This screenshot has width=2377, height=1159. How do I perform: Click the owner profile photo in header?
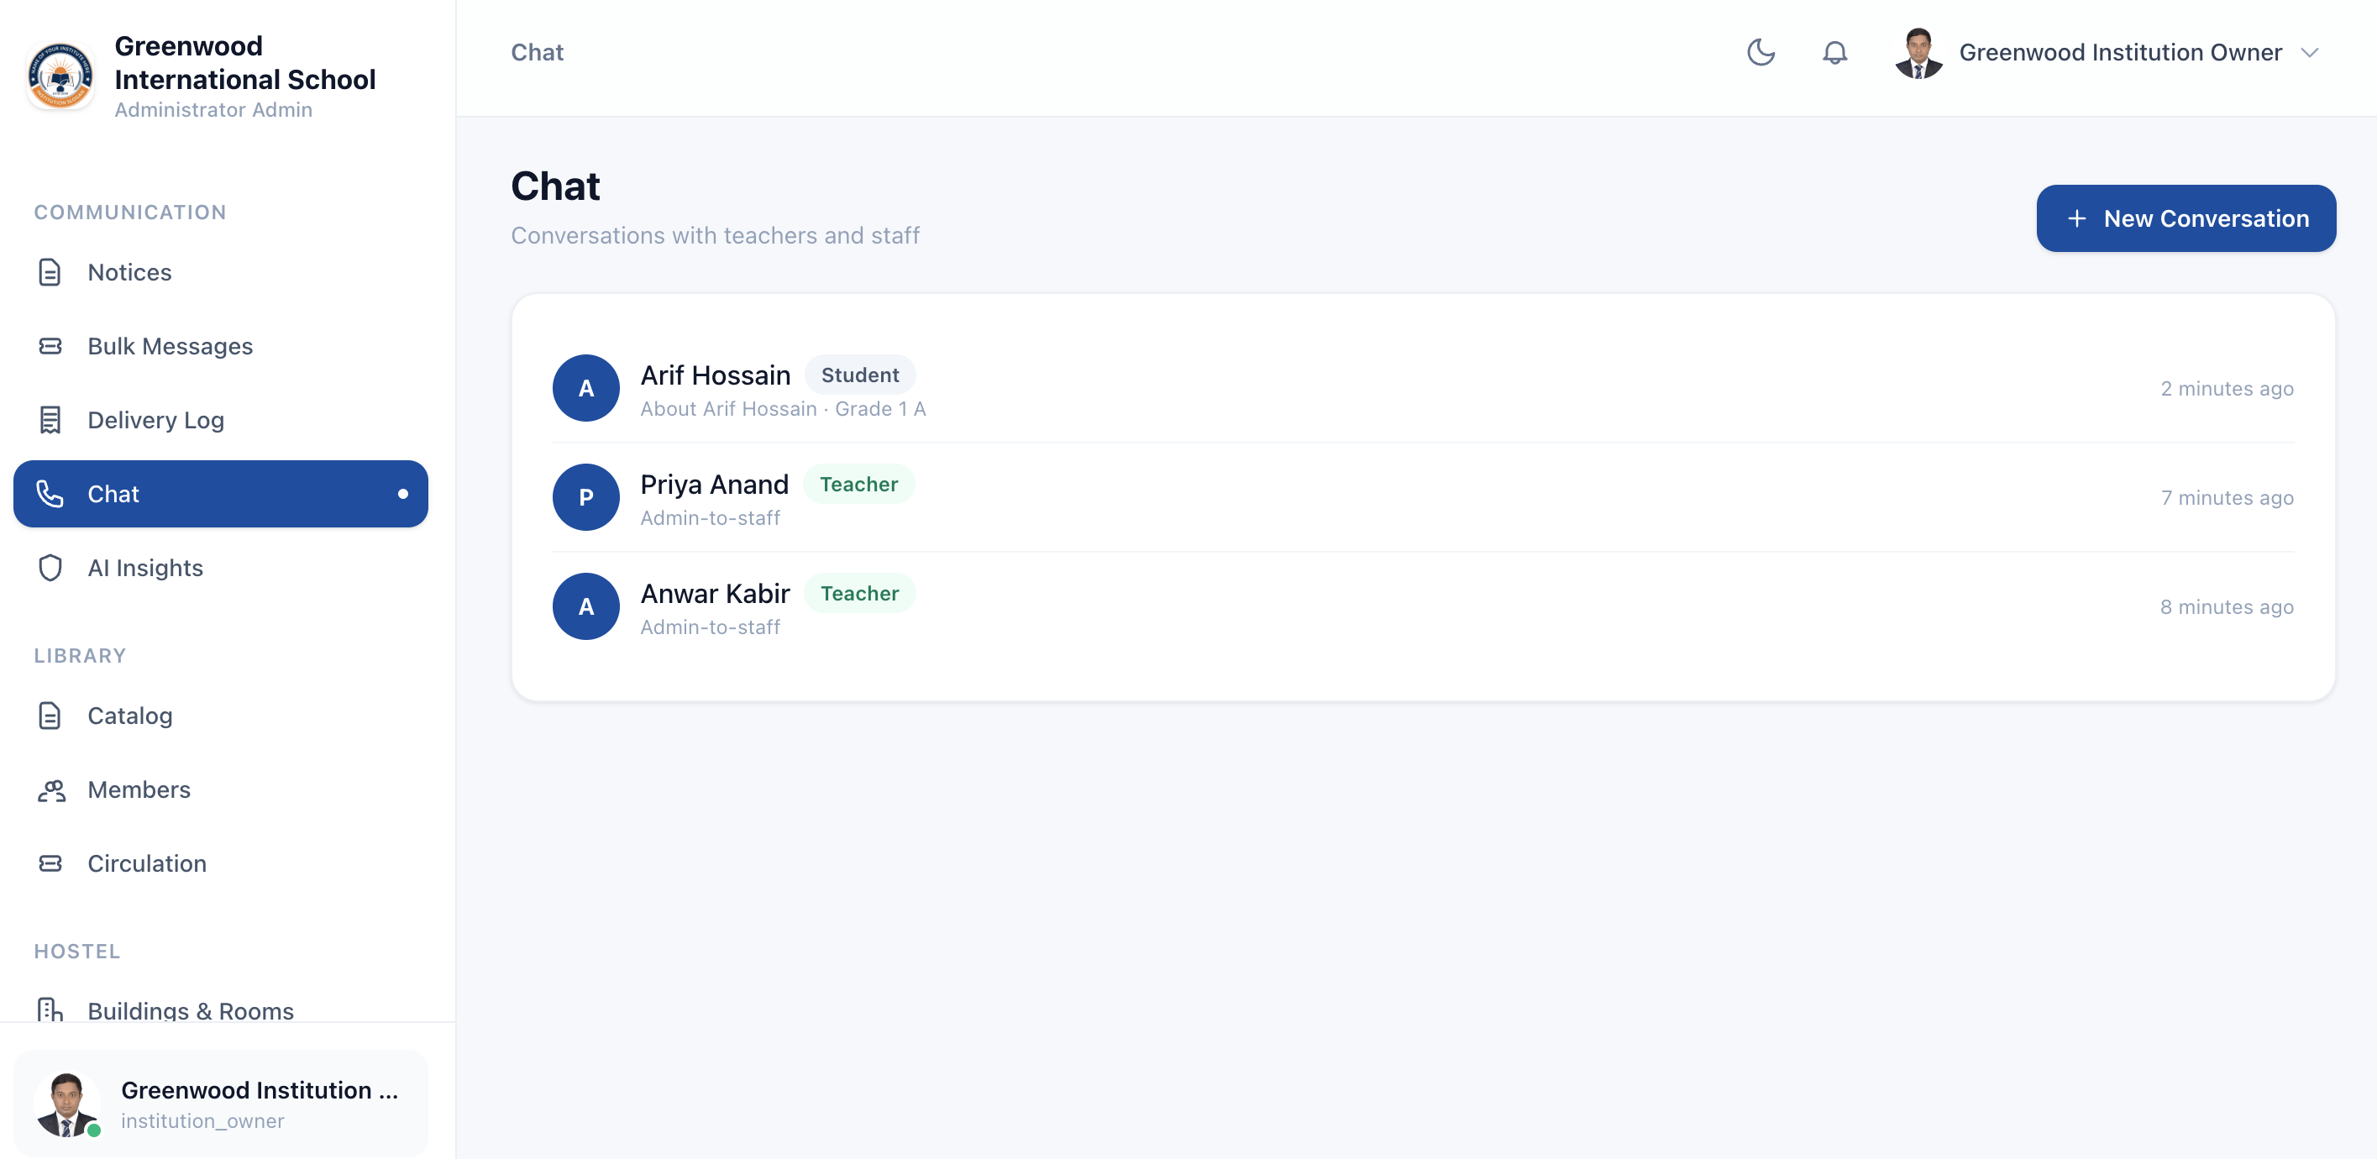1918,53
